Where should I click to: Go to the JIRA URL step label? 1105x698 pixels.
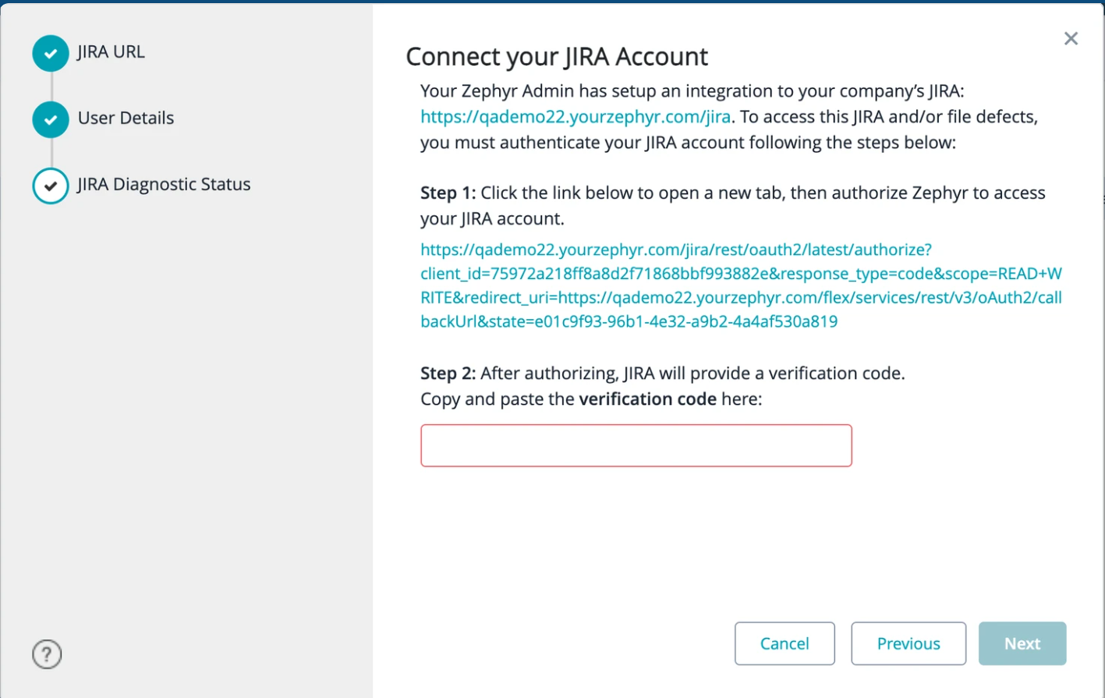(x=111, y=52)
